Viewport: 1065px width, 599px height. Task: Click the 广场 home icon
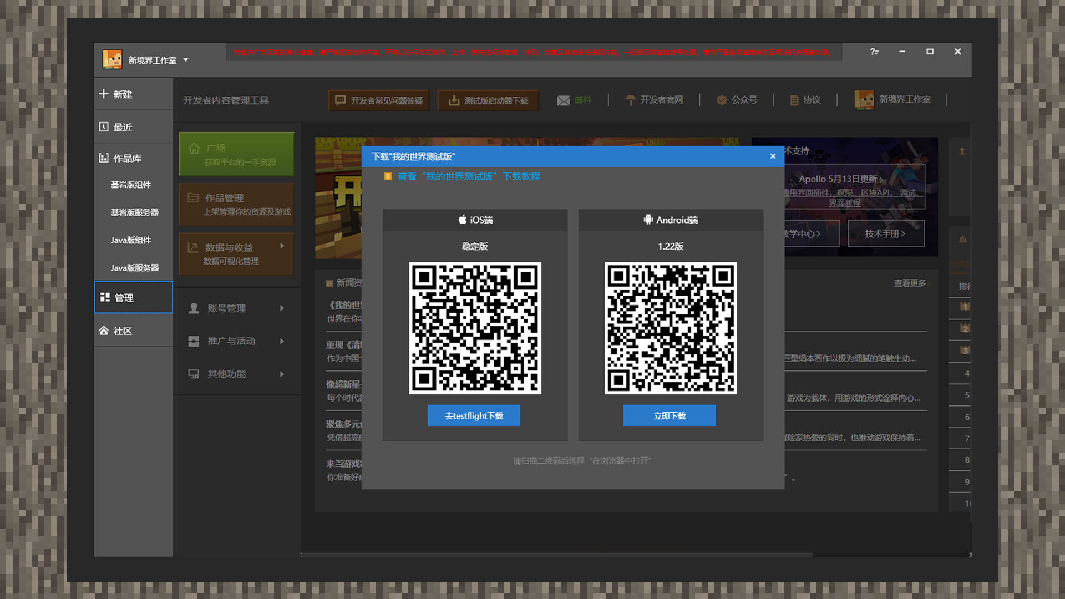pyautogui.click(x=194, y=148)
